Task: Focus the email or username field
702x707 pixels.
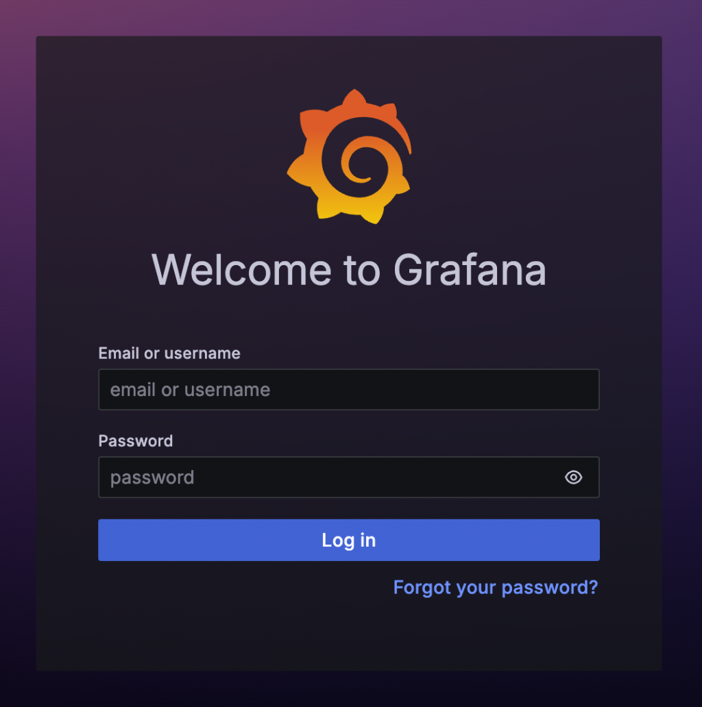Action: [x=349, y=390]
